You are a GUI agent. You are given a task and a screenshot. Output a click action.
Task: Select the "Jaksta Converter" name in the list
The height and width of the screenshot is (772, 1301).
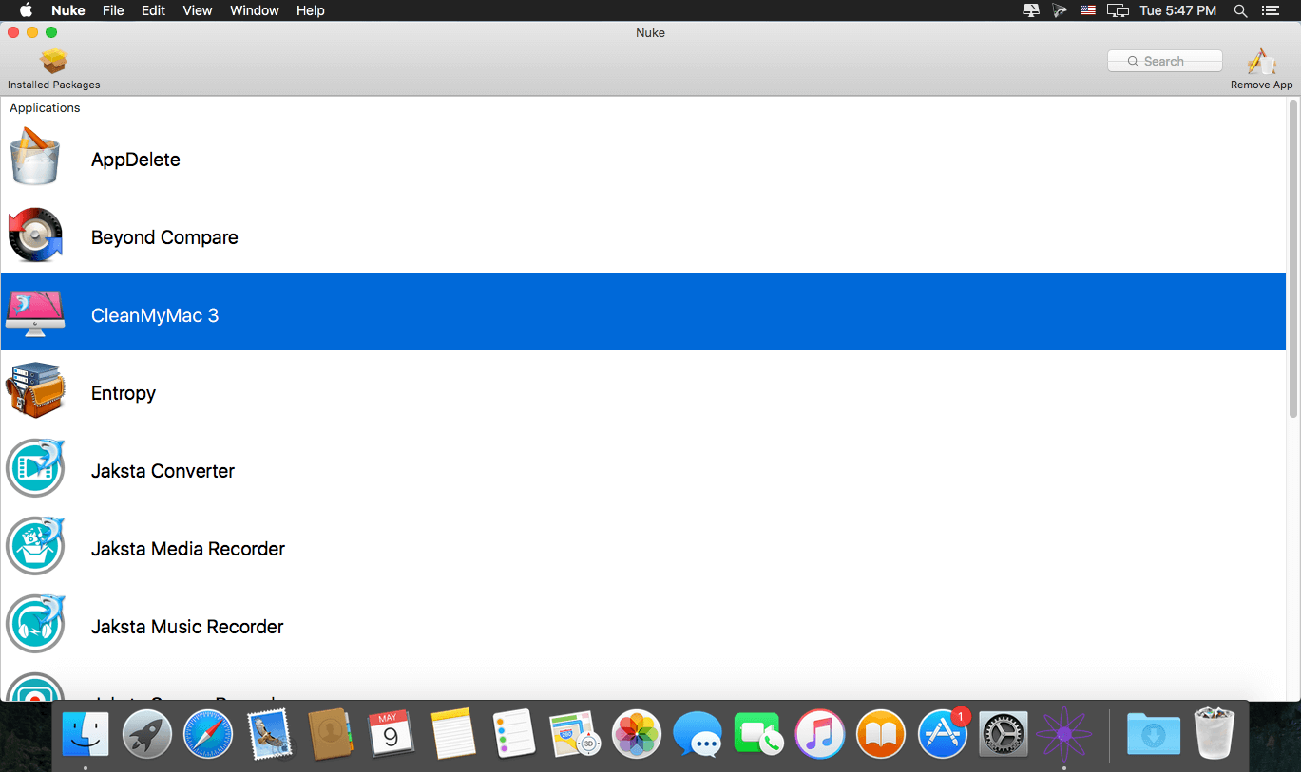[163, 471]
